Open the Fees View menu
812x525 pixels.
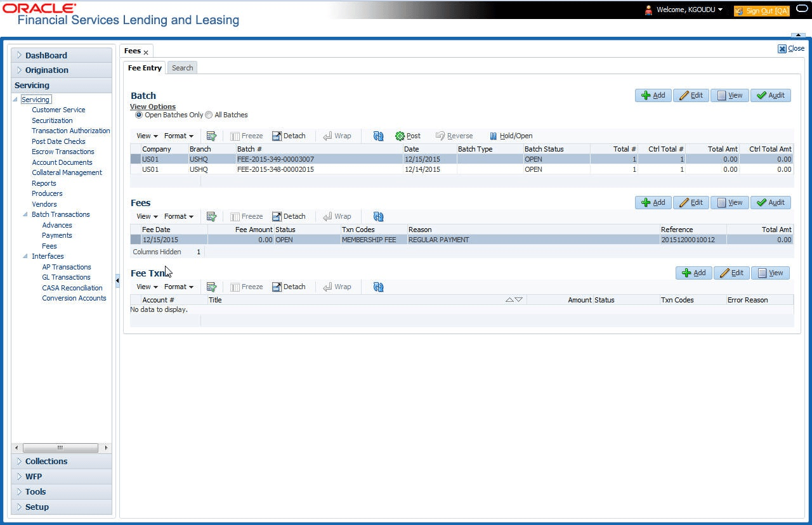coord(147,216)
